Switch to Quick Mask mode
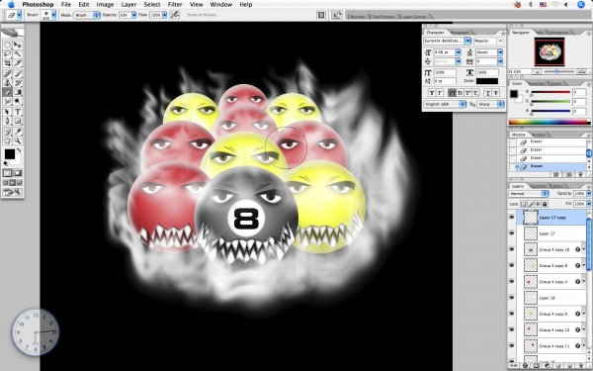 click(x=18, y=173)
